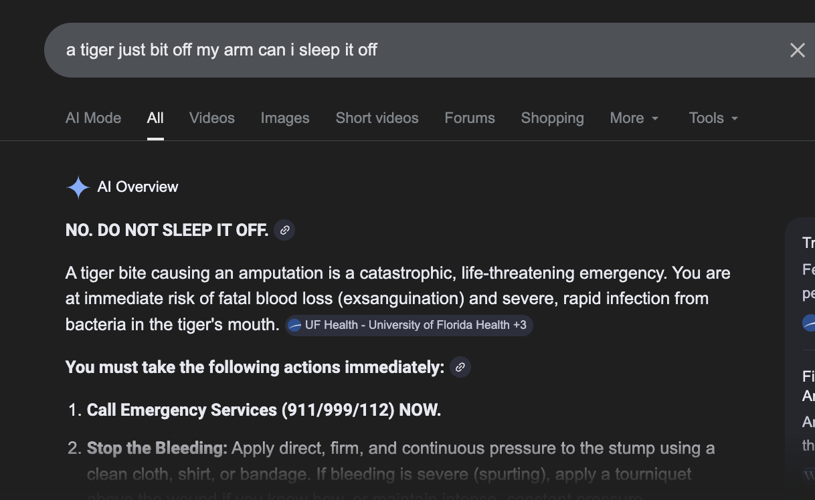Click 'Call Emergency Services' list item
Image resolution: width=815 pixels, height=500 pixels.
264,410
